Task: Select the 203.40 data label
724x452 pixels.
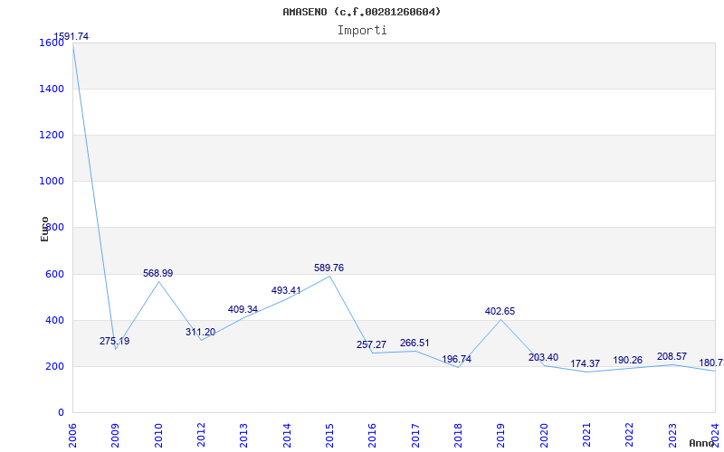Action: tap(544, 357)
